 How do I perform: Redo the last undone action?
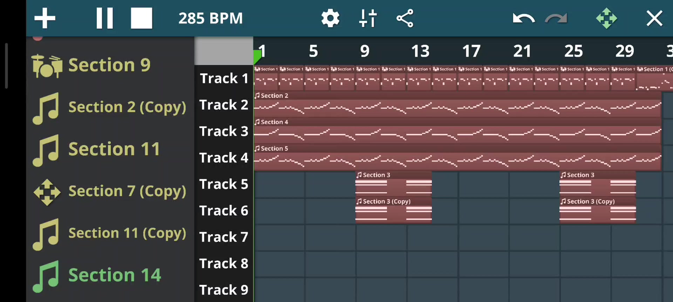[556, 18]
